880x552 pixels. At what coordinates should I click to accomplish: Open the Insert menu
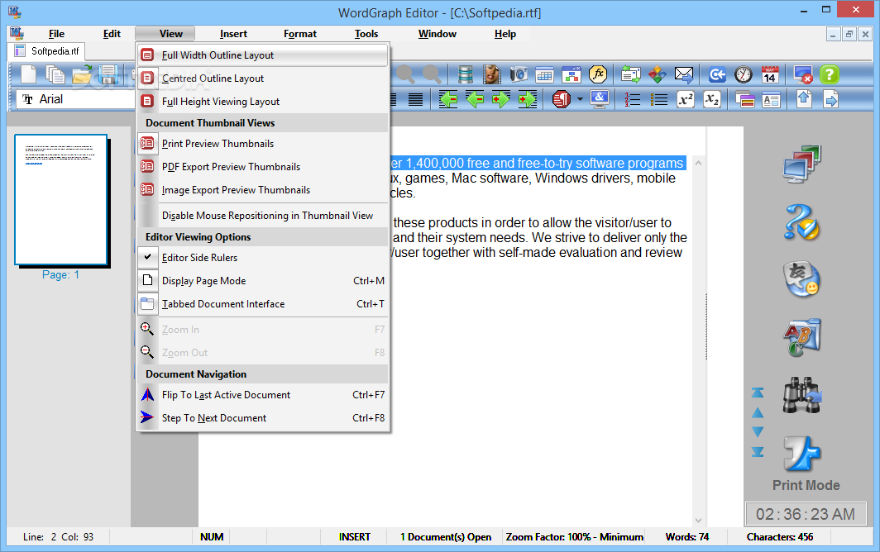pyautogui.click(x=233, y=34)
